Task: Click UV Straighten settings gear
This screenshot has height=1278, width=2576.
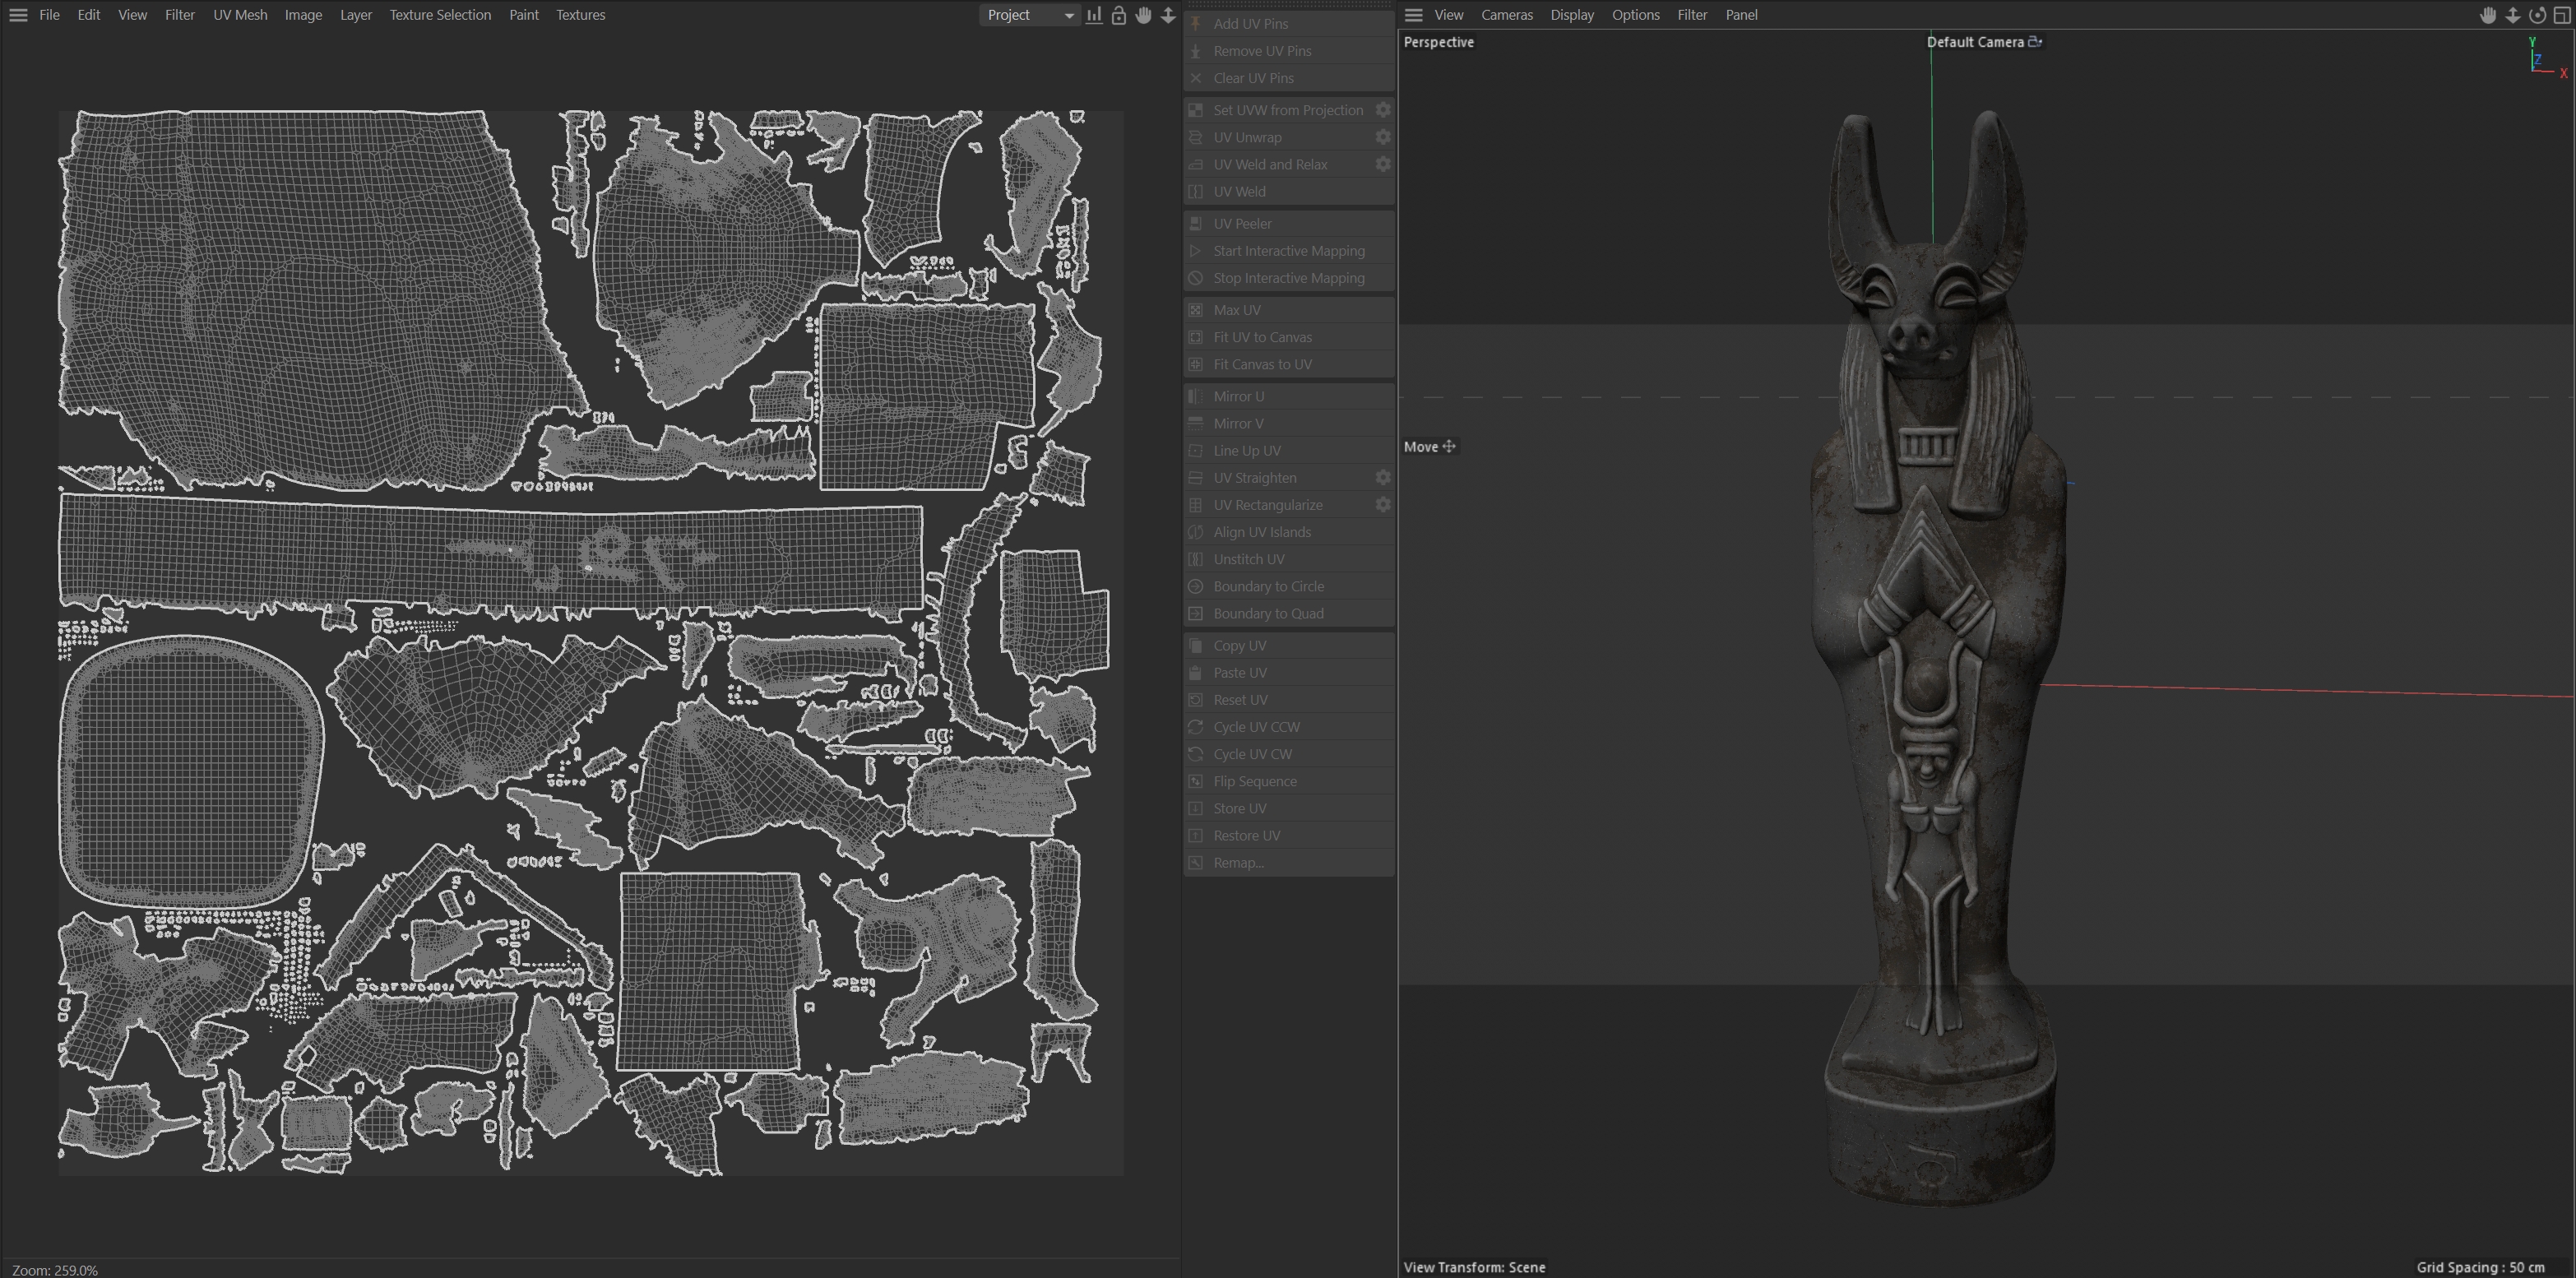Action: tap(1383, 478)
